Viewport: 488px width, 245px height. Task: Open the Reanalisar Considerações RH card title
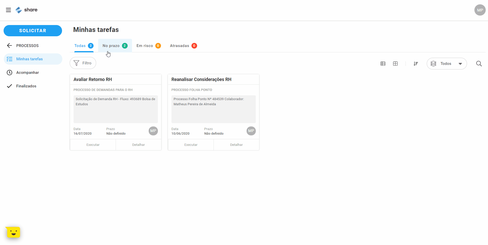coord(201,79)
